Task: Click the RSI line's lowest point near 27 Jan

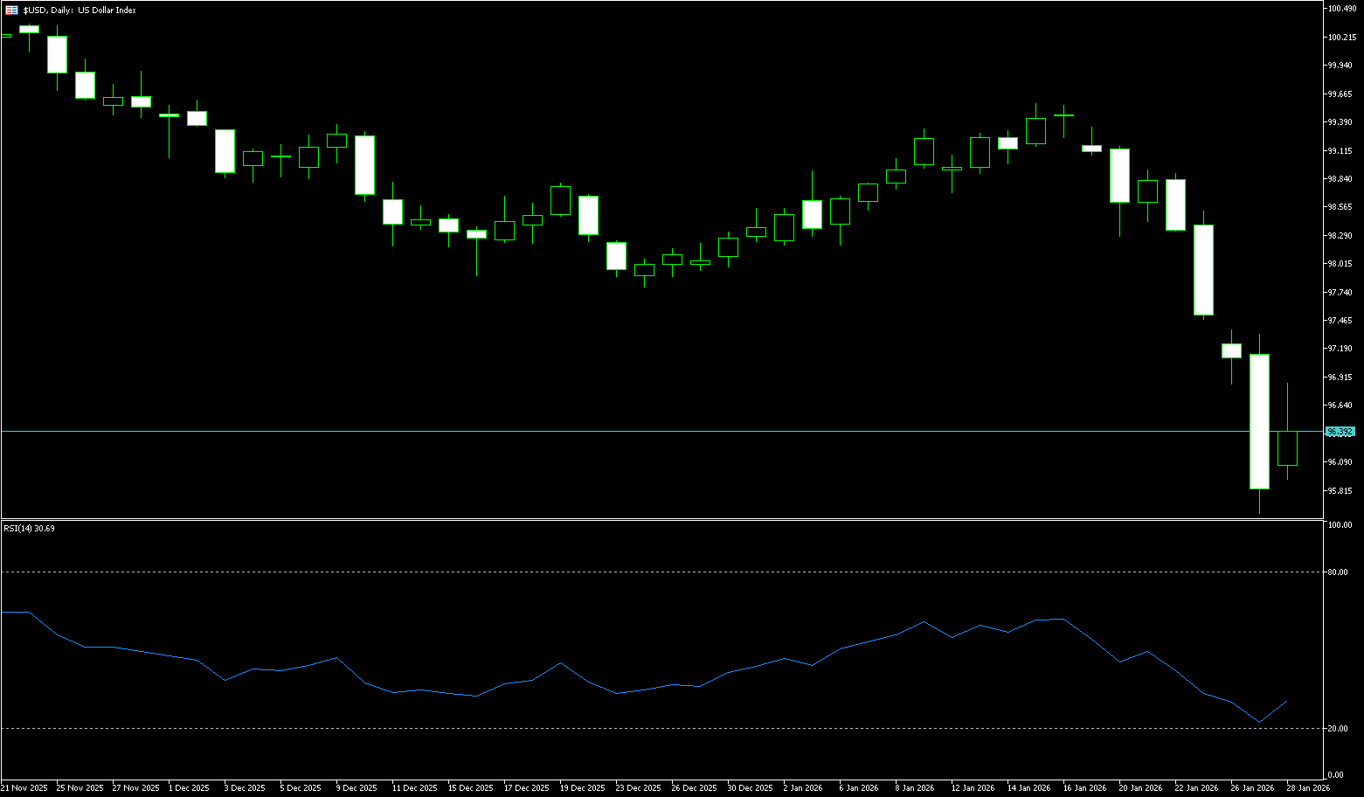Action: (x=1259, y=723)
